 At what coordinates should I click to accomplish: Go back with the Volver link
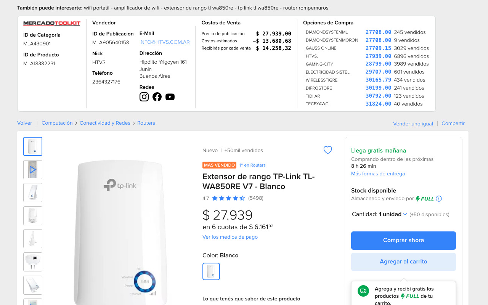(24, 123)
